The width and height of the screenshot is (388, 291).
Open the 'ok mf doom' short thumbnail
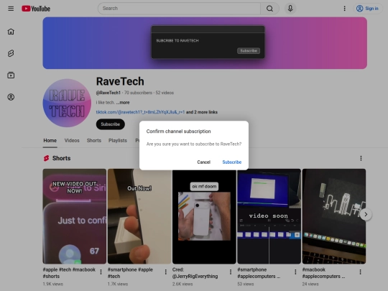(204, 216)
